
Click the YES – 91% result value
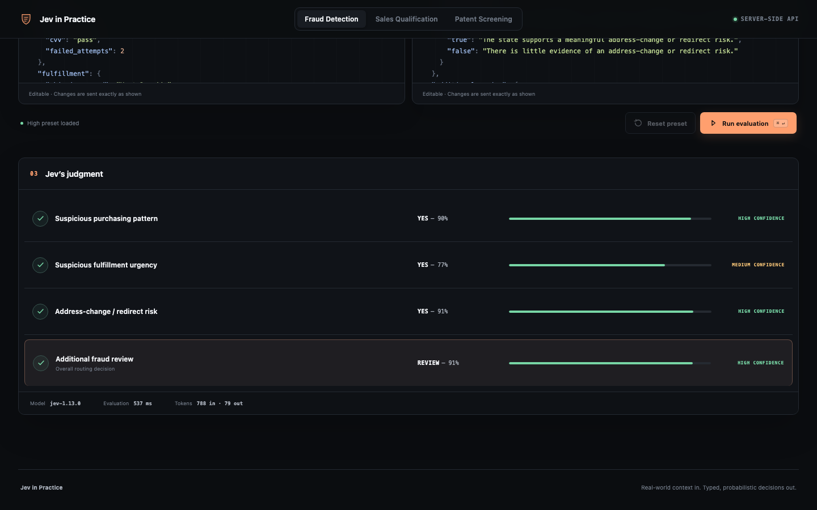pos(432,311)
